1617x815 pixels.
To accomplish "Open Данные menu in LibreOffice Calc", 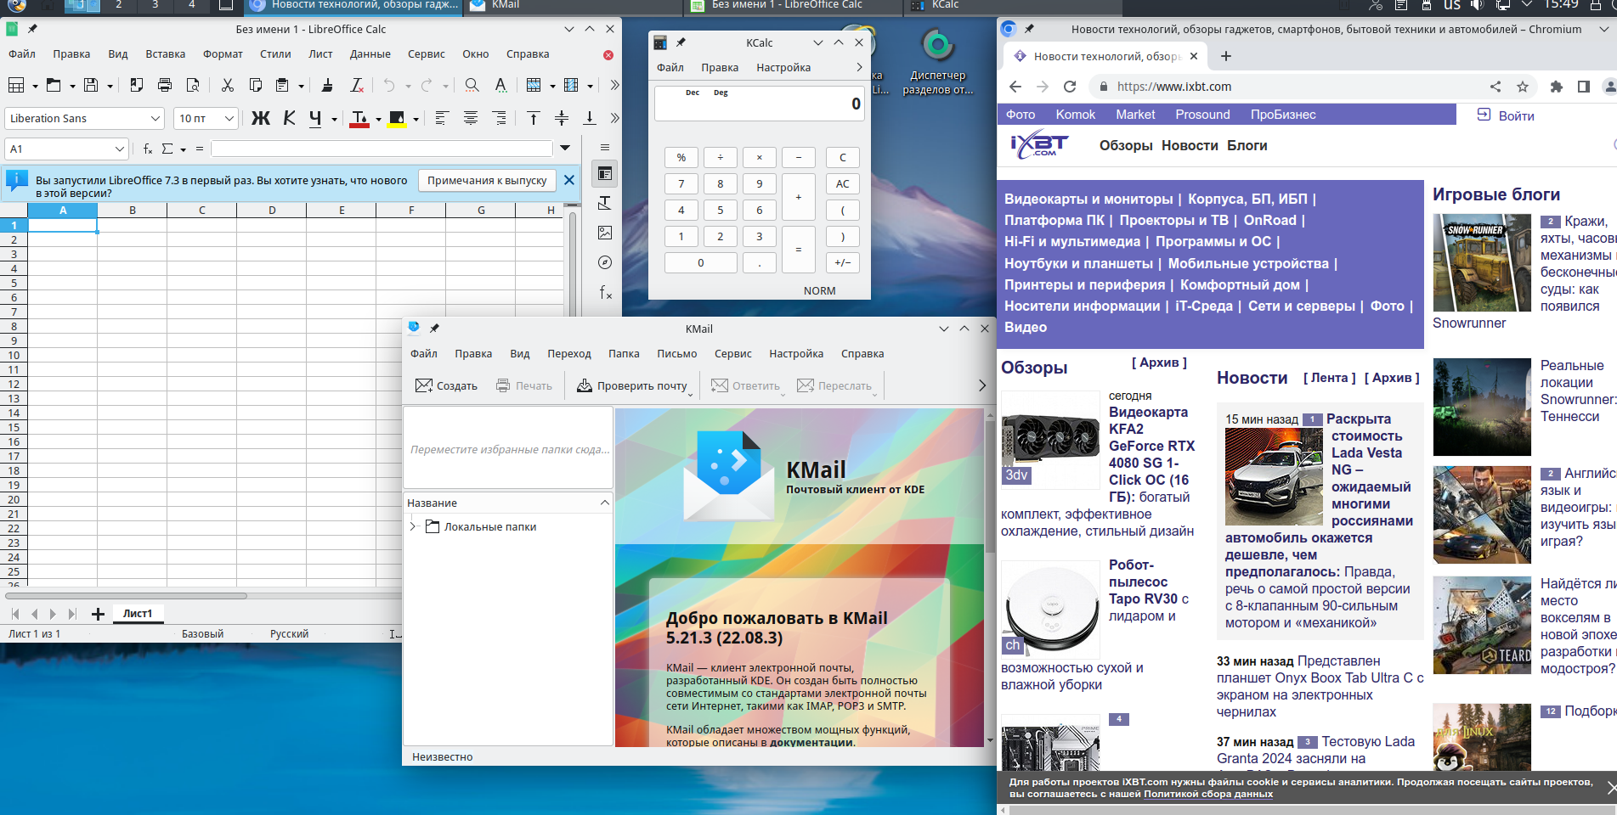I will point(370,54).
